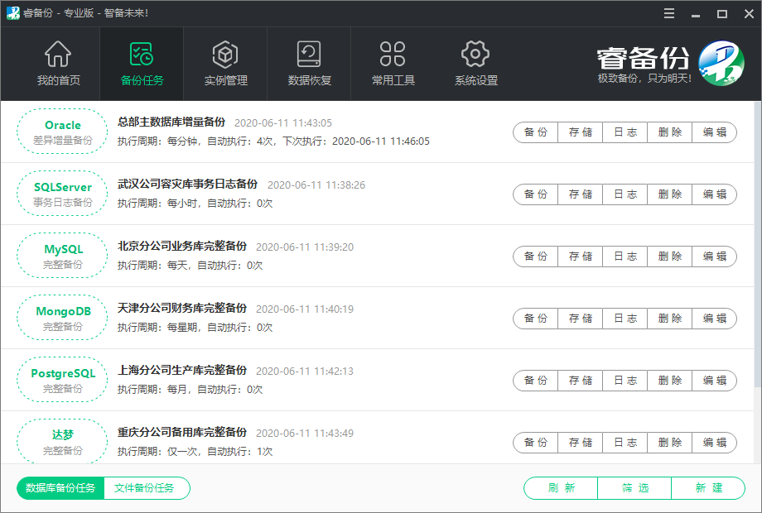Click 删除 for 北京分公司业务库完整备份
The width and height of the screenshot is (762, 513).
tap(670, 256)
